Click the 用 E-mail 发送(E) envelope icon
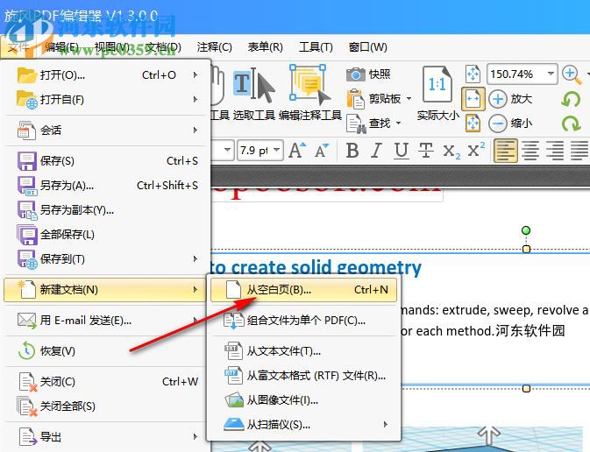This screenshot has width=590, height=452. (27, 321)
